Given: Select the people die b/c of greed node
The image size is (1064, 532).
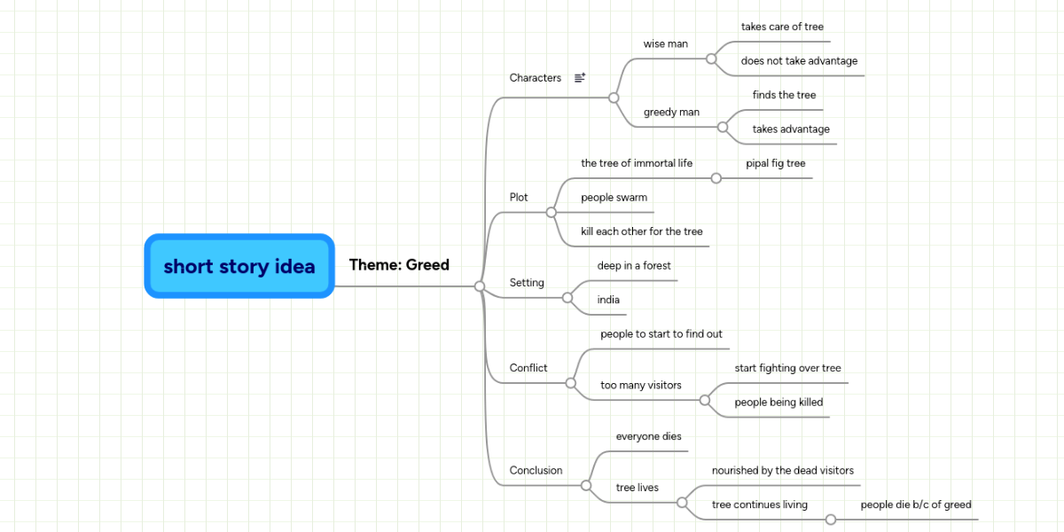Looking at the screenshot, I should click(x=917, y=505).
